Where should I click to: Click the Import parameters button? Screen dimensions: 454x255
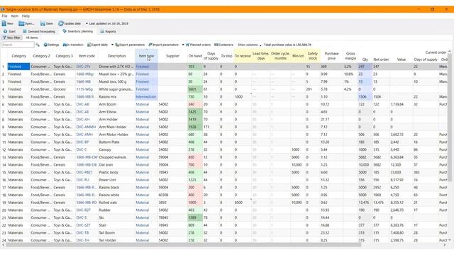coord(164,45)
